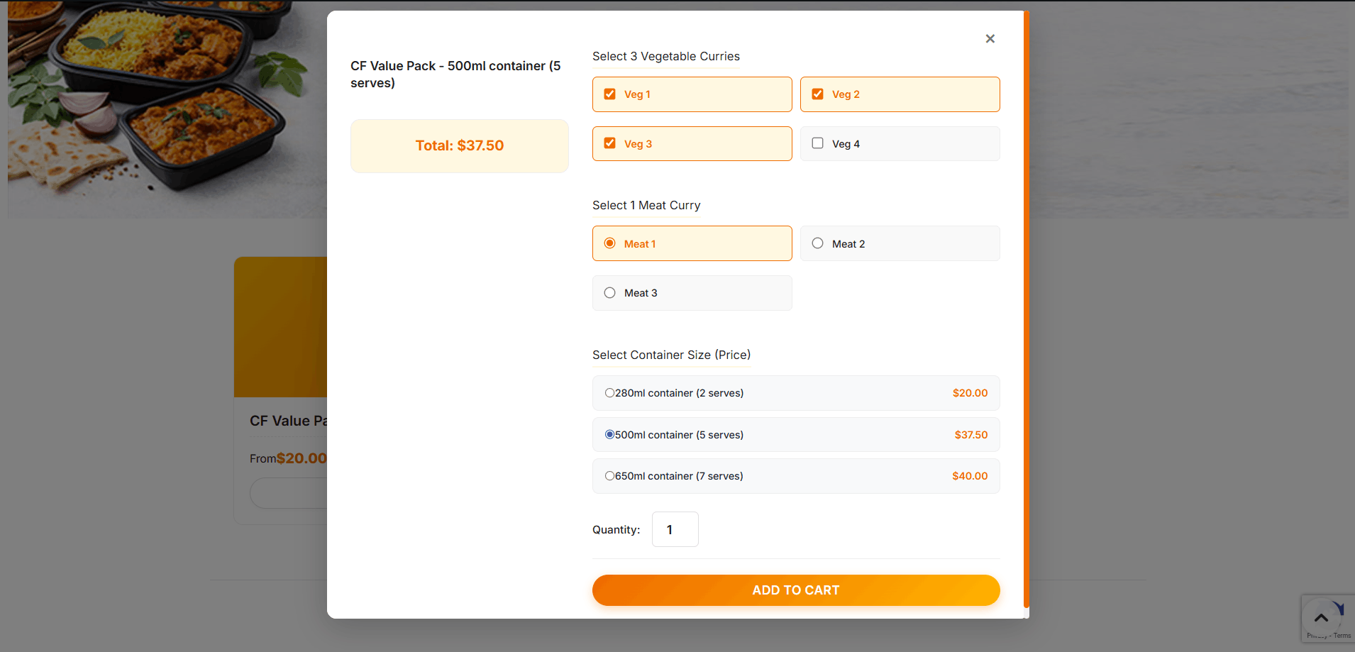Viewport: 1355px width, 652px height.
Task: Click the scroll-to-top arrow icon
Action: pos(1321,617)
